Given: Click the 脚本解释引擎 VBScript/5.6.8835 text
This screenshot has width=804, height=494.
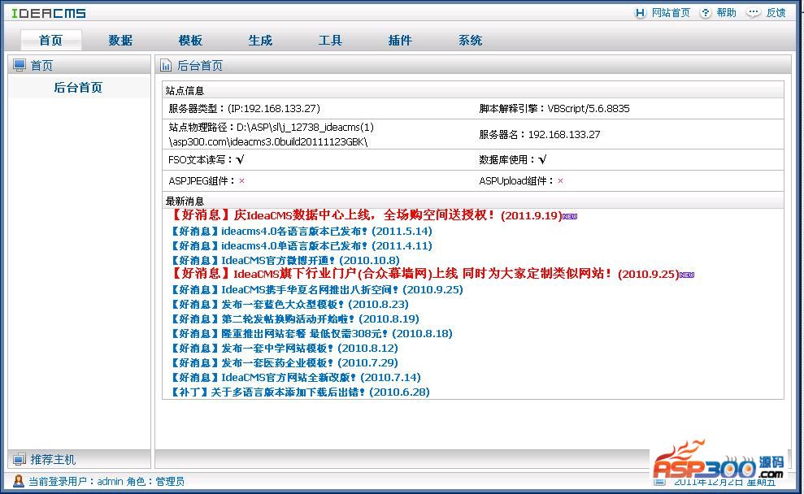Looking at the screenshot, I should point(554,109).
